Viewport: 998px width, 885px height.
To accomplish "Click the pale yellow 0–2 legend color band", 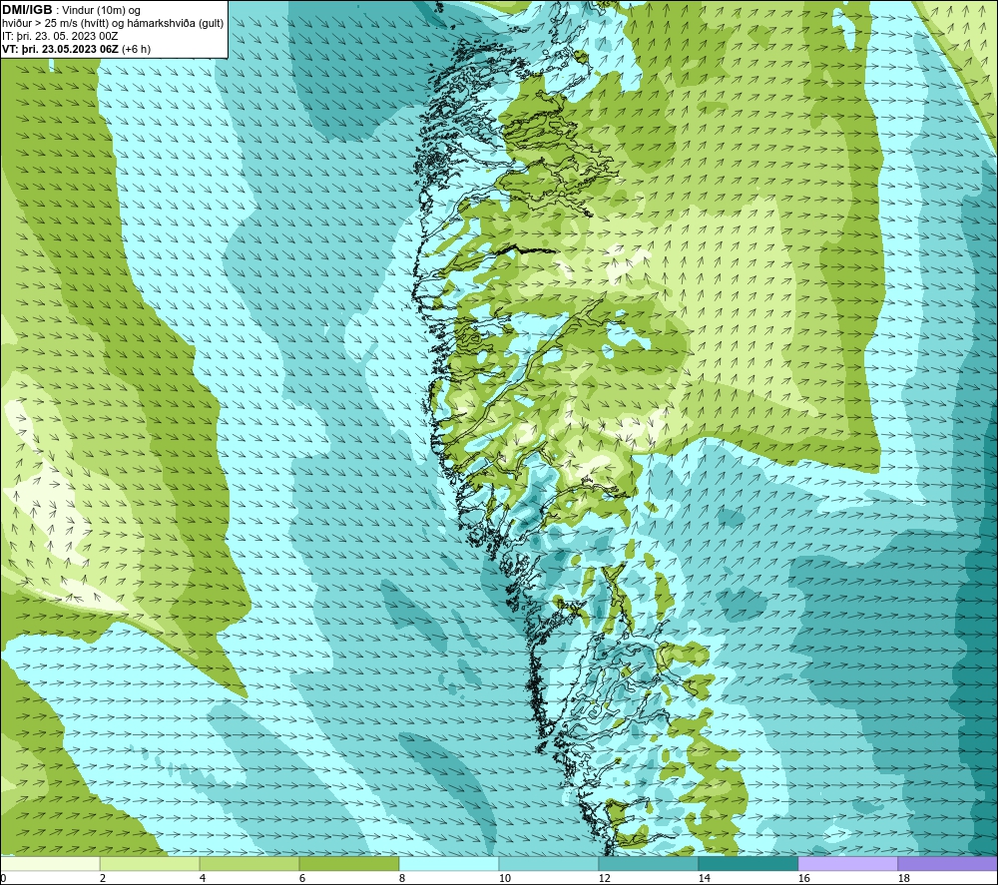I will [50, 864].
